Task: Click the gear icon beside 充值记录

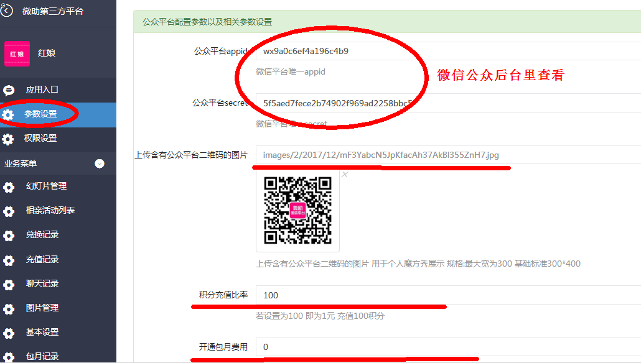Action: point(9,260)
